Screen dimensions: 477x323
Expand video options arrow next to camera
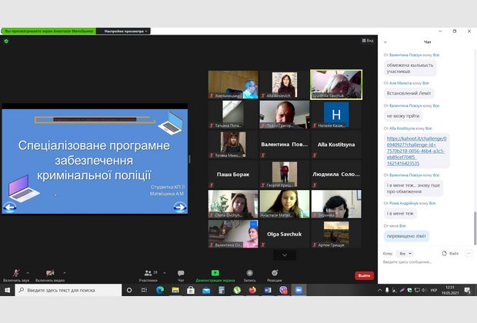point(62,272)
